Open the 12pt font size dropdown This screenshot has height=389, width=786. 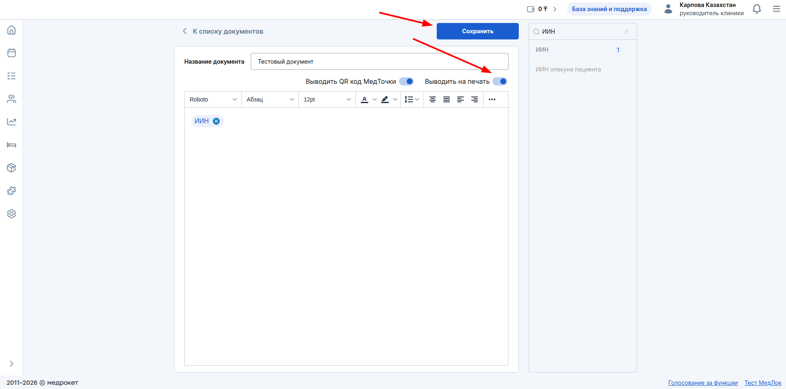tap(327, 99)
